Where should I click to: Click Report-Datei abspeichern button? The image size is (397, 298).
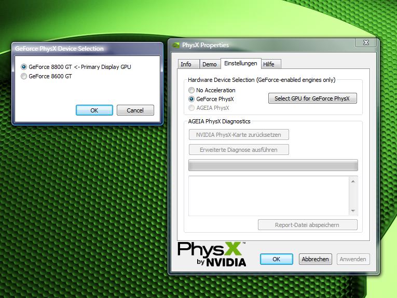[x=307, y=225]
